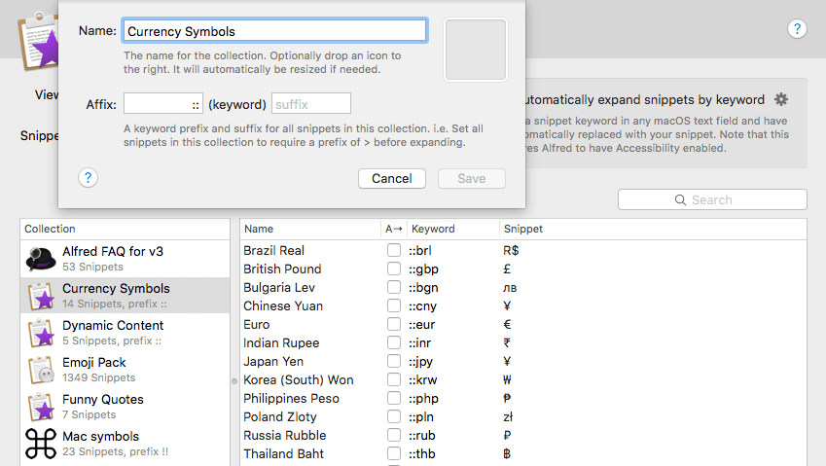The width and height of the screenshot is (826, 466).
Task: Toggle auto-expand for Thailand Baht
Action: tap(393, 453)
